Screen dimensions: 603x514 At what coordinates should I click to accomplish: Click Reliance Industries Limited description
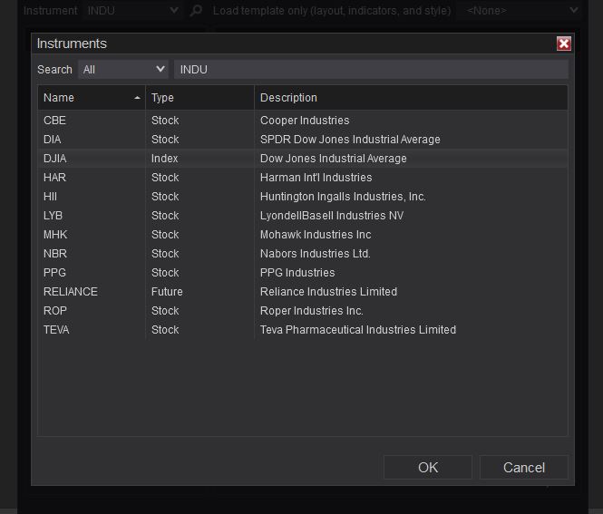328,291
